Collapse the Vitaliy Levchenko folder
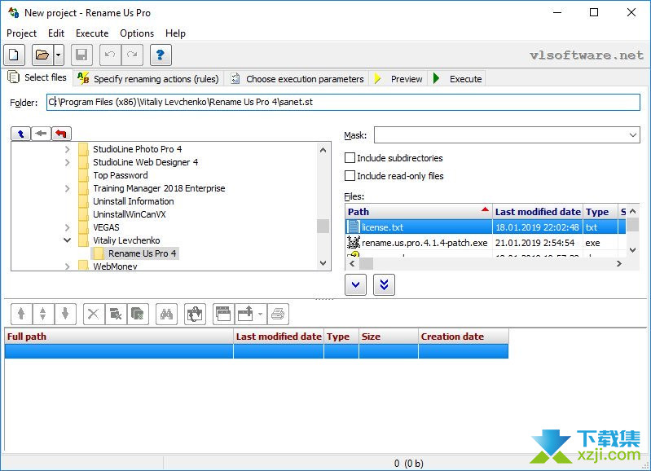Image resolution: width=651 pixels, height=471 pixels. coord(68,240)
